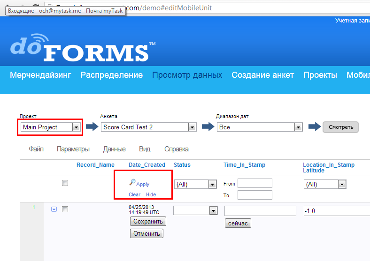The width and height of the screenshot is (370, 261).
Task: Click the Time_In_Stamp From input field
Action: (x=254, y=183)
